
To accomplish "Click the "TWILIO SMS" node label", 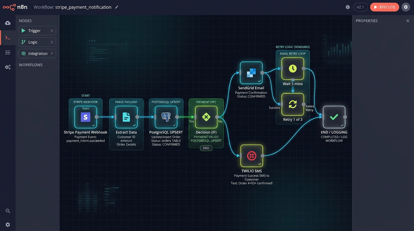I will [252, 171].
